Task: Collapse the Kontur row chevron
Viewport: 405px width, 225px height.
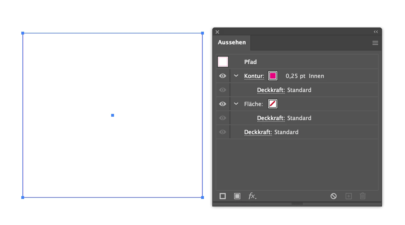Action: pos(236,76)
